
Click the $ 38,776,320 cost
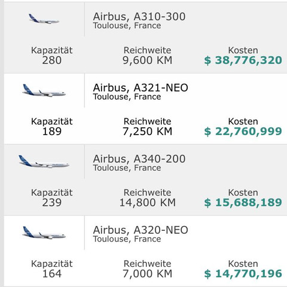[x=243, y=60]
